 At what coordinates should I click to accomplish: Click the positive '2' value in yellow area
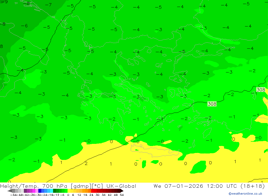click(86, 163)
